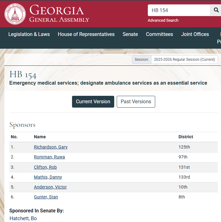Viewport: 221px width, 222px height.
Task: Click the Emergency medical services bill title
Action: 108,83
